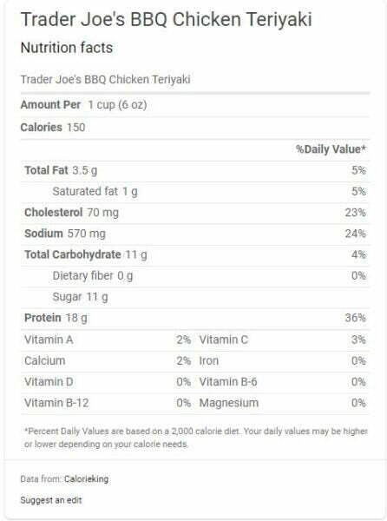Click the Sodium 570 mg row
The height and width of the screenshot is (521, 387).
click(x=195, y=234)
